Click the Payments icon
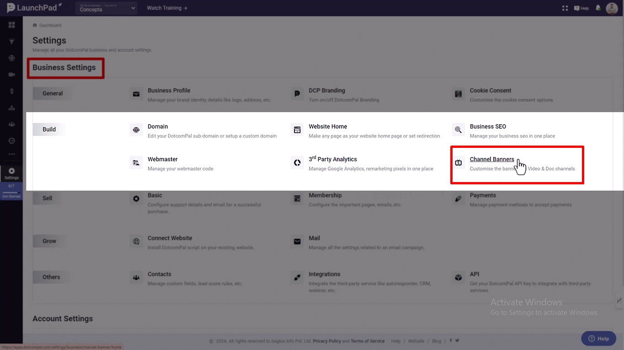This screenshot has height=350, width=624. click(x=458, y=199)
